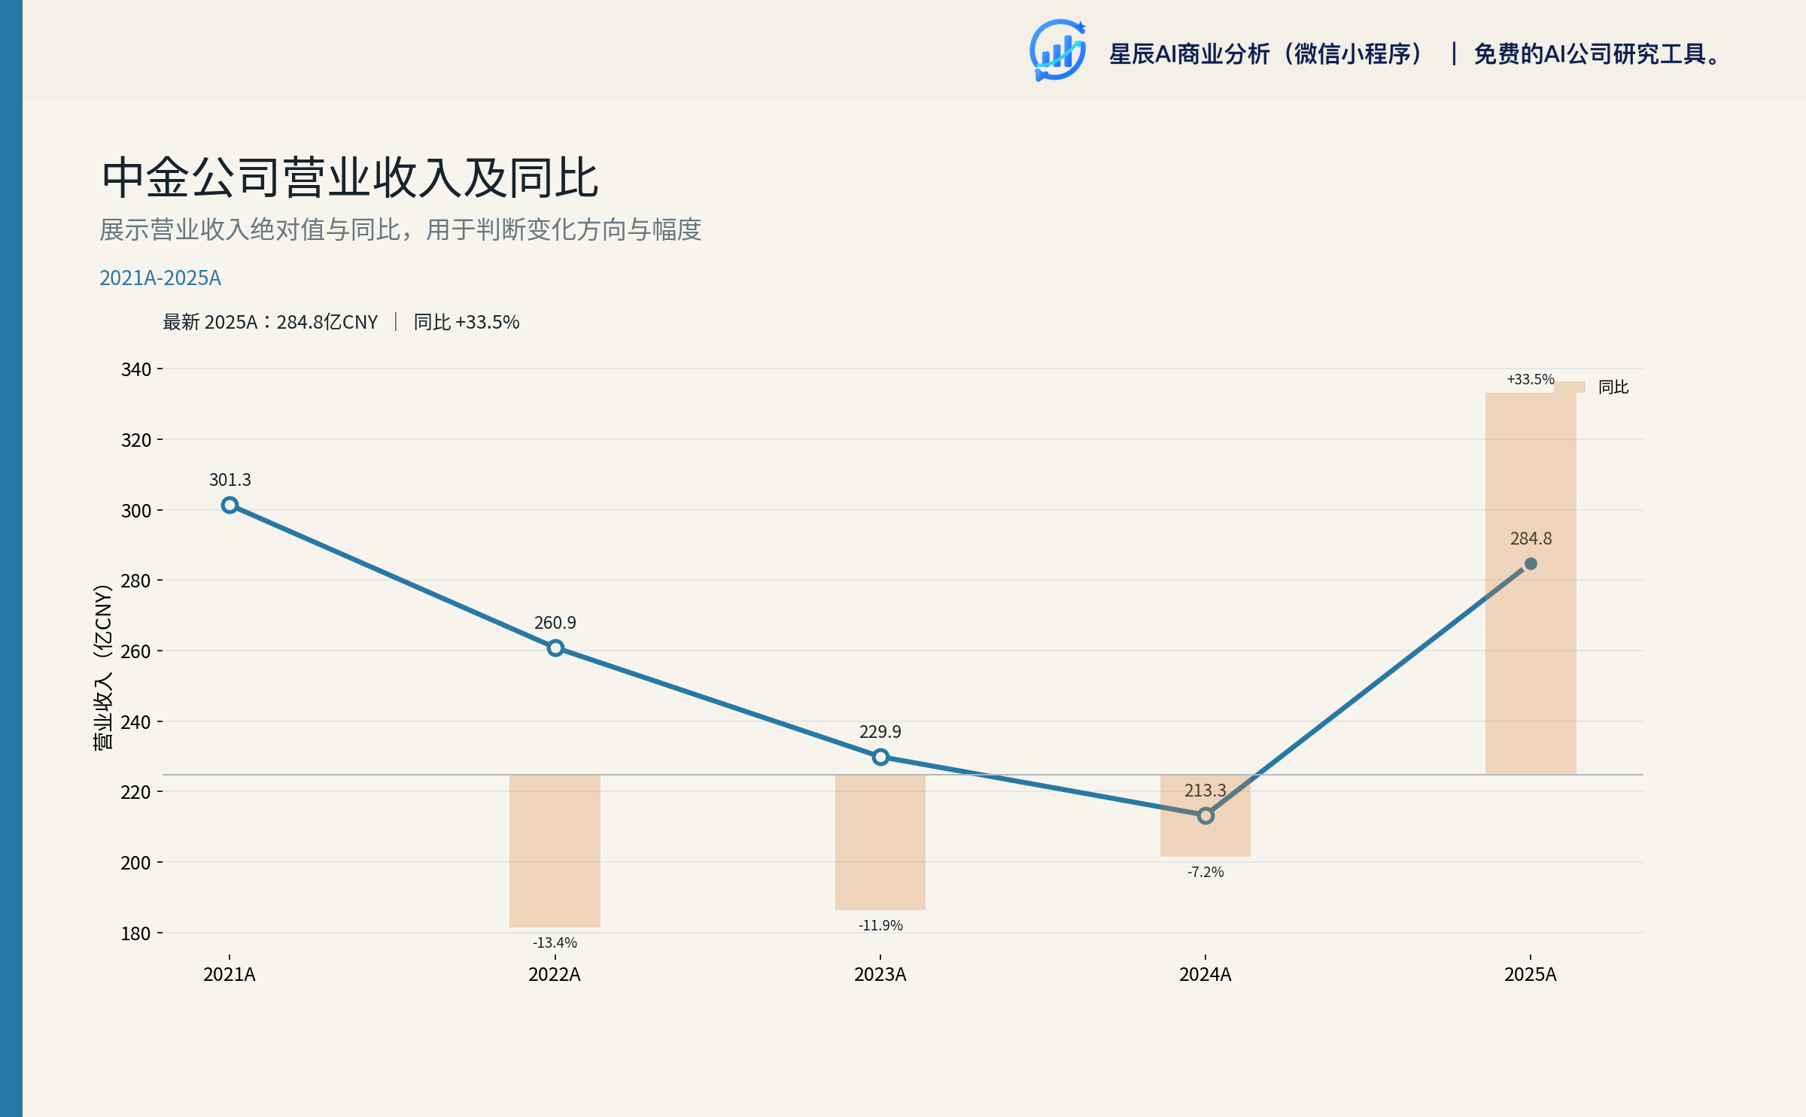Image resolution: width=1806 pixels, height=1117 pixels.
Task: Click the 2025A x-axis label
Action: [x=1531, y=975]
